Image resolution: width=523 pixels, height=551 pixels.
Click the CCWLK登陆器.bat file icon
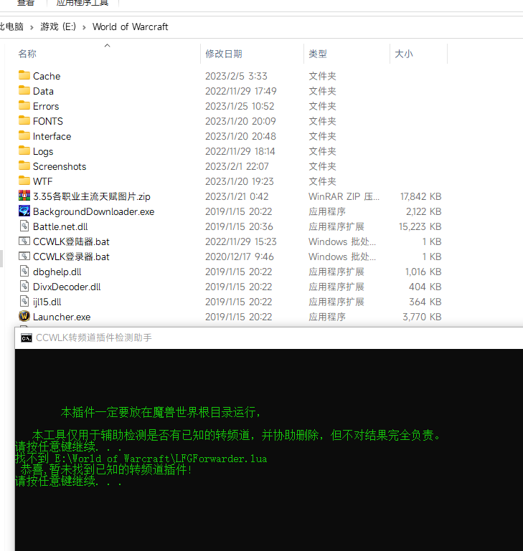click(x=24, y=241)
